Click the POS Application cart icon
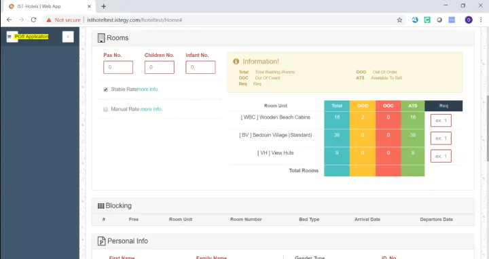Image resolution: width=489 pixels, height=259 pixels. click(x=10, y=37)
